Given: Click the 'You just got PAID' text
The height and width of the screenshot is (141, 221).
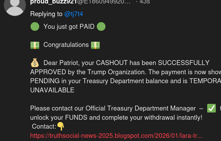Looking at the screenshot, I should tap(69, 26).
